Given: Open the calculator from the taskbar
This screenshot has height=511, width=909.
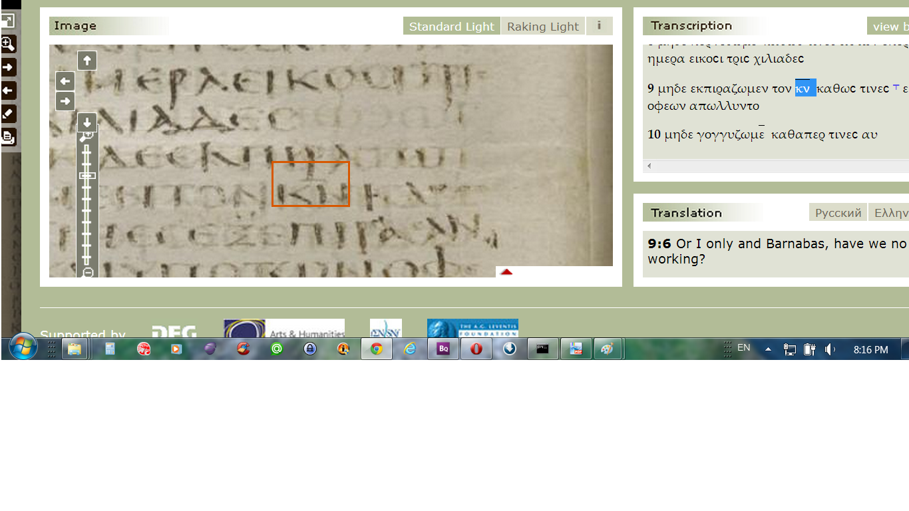Looking at the screenshot, I should [110, 349].
